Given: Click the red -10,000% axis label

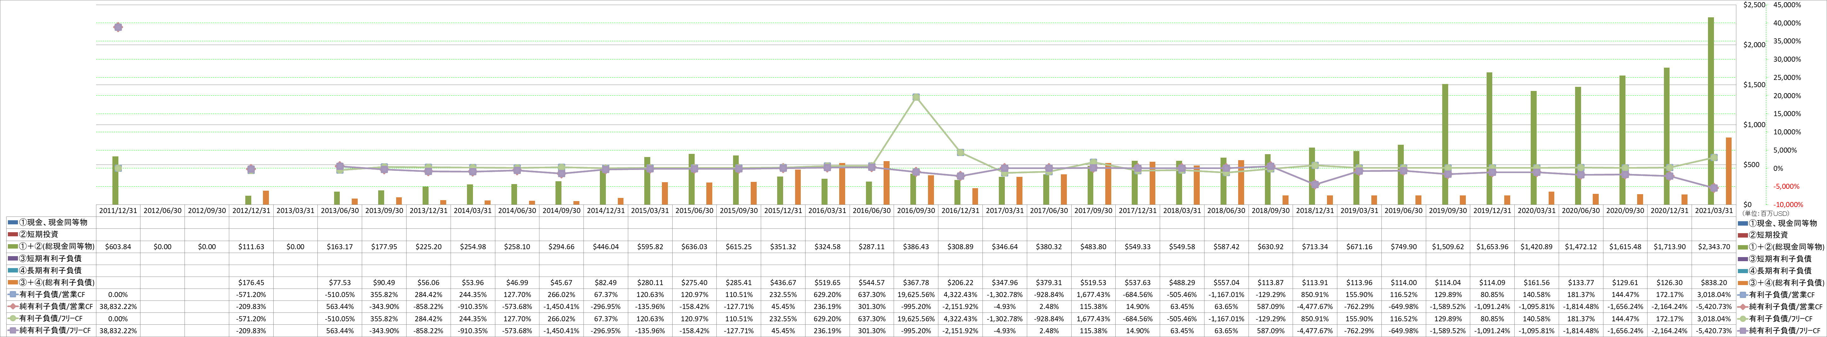Looking at the screenshot, I should [1787, 205].
